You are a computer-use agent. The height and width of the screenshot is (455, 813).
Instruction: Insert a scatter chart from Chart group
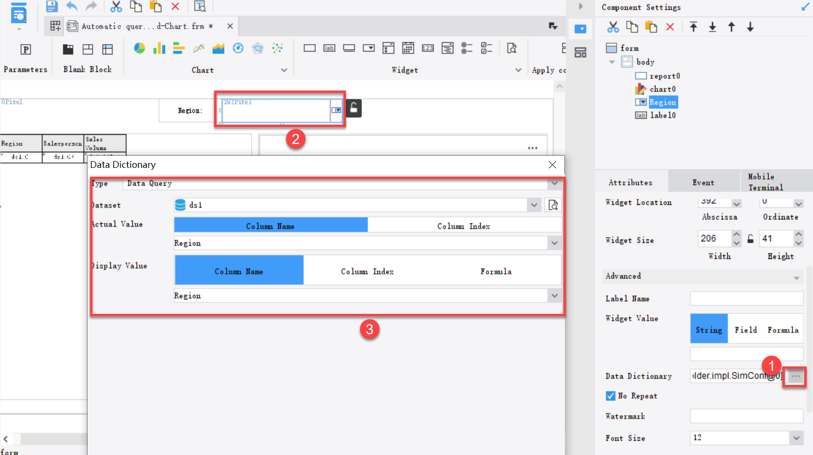277,48
